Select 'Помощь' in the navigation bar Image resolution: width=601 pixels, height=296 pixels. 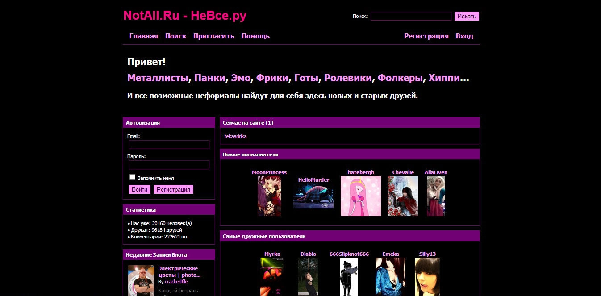(255, 36)
